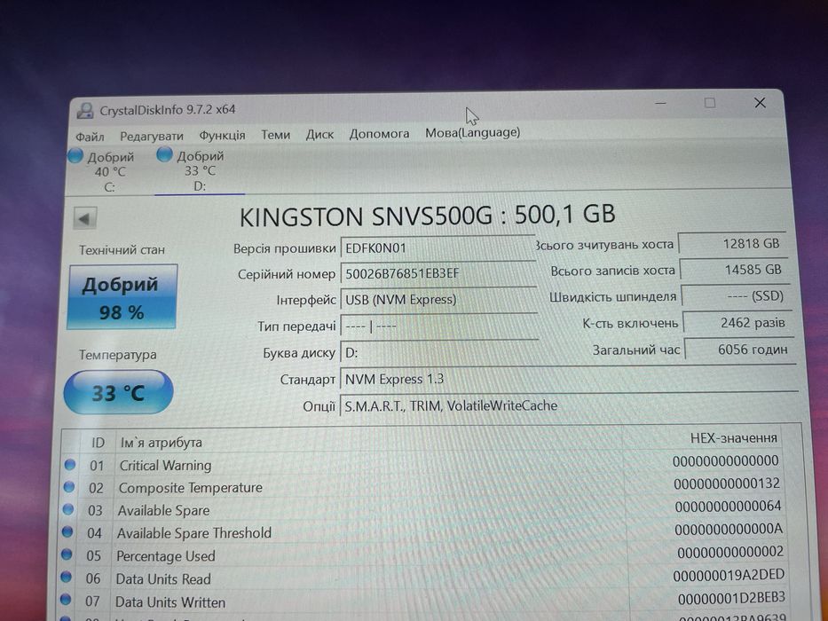Click the power-on hours value 6056 годин
This screenshot has width=828, height=621.
pyautogui.click(x=740, y=349)
